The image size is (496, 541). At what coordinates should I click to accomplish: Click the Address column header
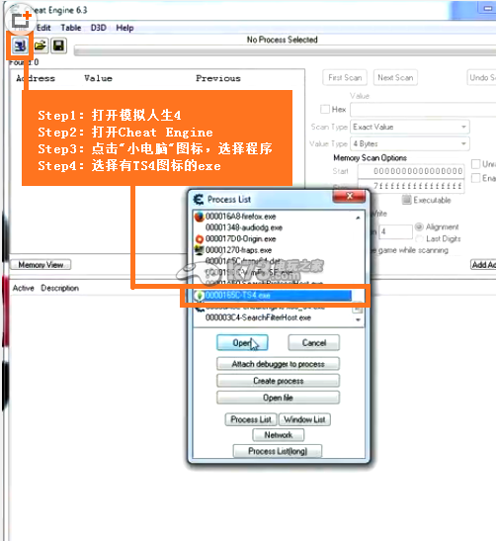pos(36,78)
